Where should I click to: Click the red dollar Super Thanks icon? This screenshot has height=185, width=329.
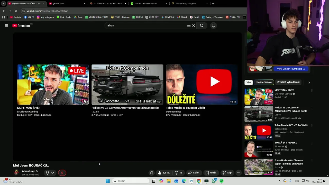(62, 173)
